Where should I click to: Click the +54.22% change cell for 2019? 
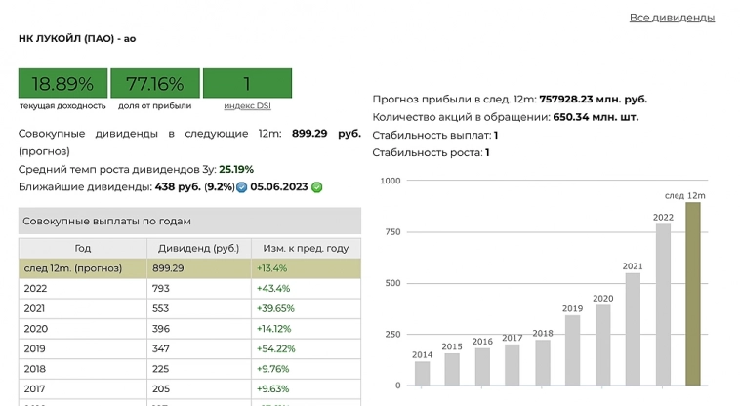276,348
